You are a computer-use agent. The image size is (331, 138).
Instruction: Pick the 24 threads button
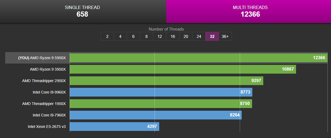pos(199,36)
